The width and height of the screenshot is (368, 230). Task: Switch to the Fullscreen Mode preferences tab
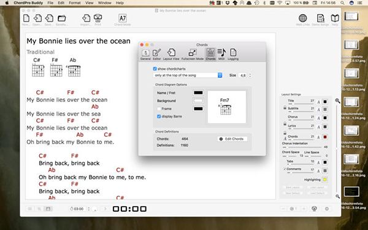(x=193, y=55)
